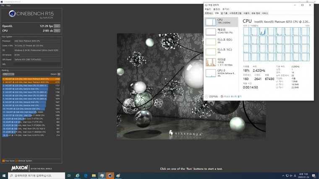This screenshot has width=319, height=179.
Task: Switch to Task Manager 프로세스 tab
Action: pos(209,13)
